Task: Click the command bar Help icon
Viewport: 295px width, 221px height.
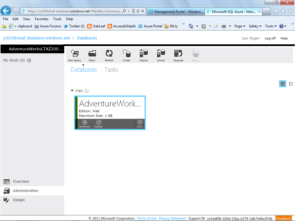Action: pos(281,26)
